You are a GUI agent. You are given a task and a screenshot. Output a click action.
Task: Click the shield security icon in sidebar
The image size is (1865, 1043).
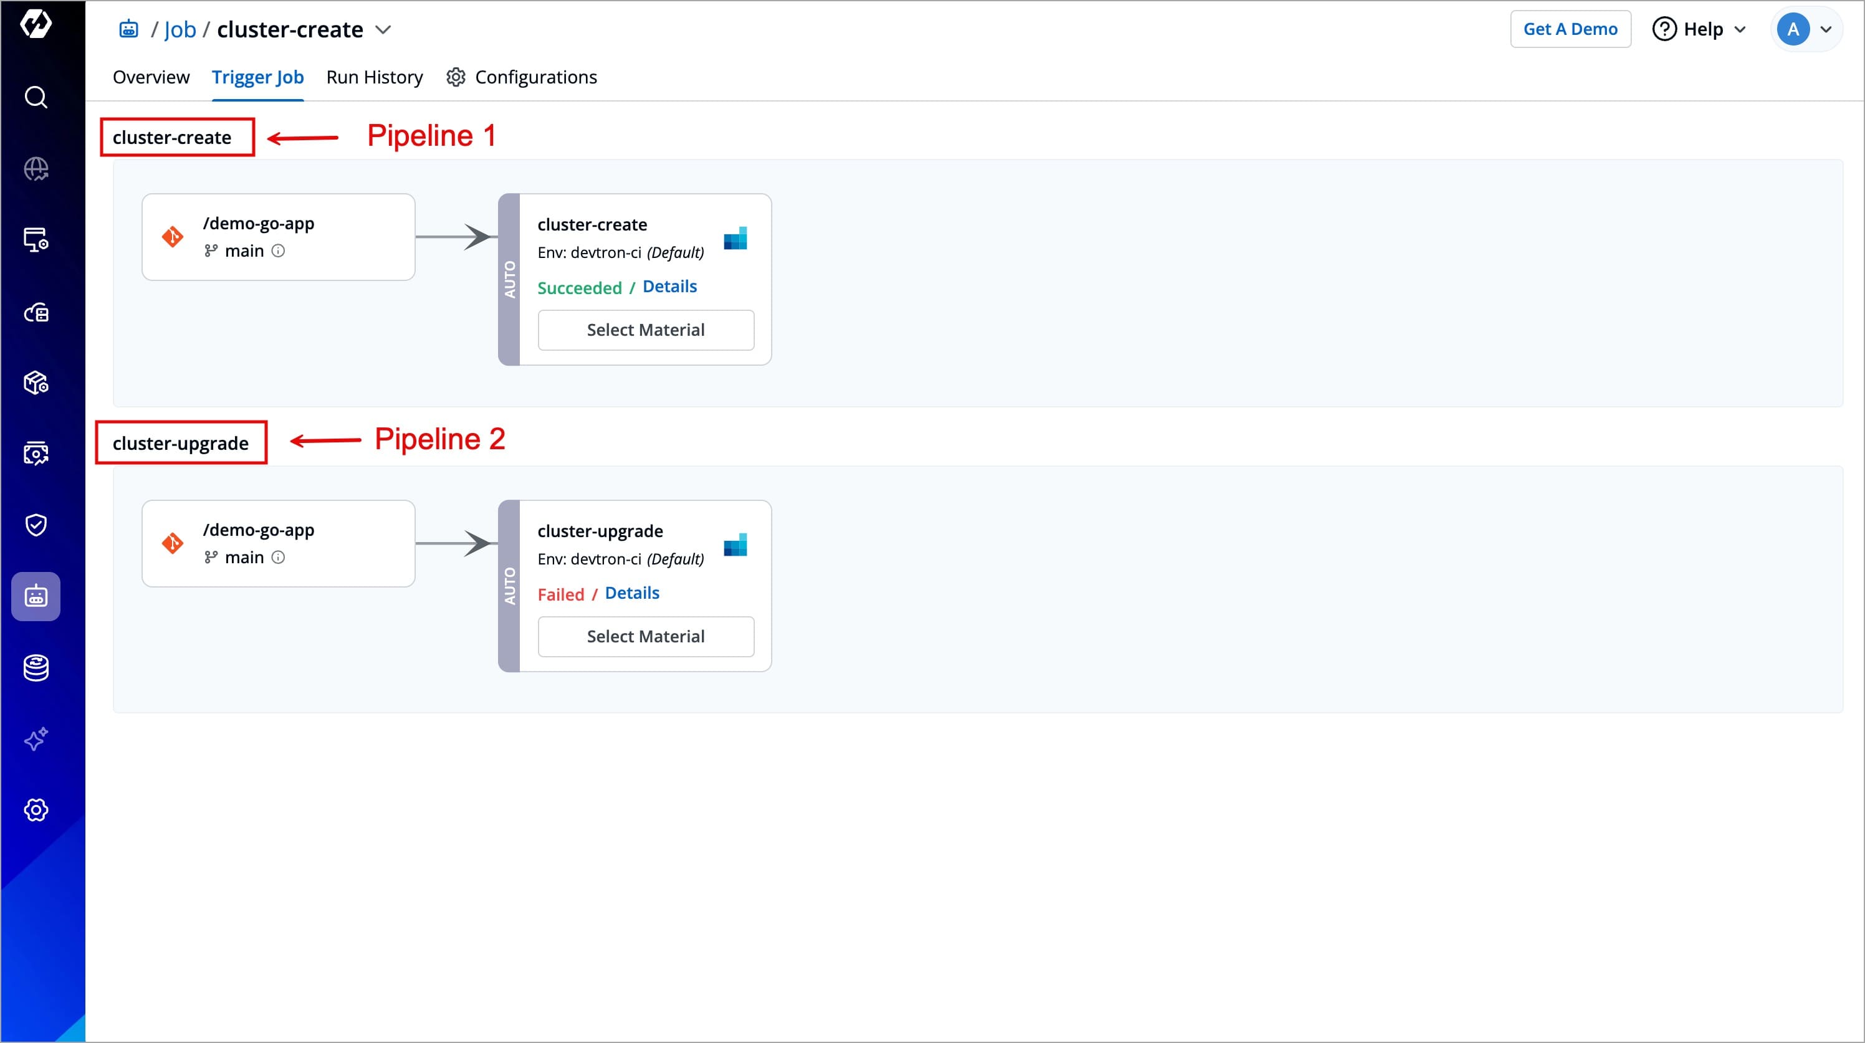(36, 525)
